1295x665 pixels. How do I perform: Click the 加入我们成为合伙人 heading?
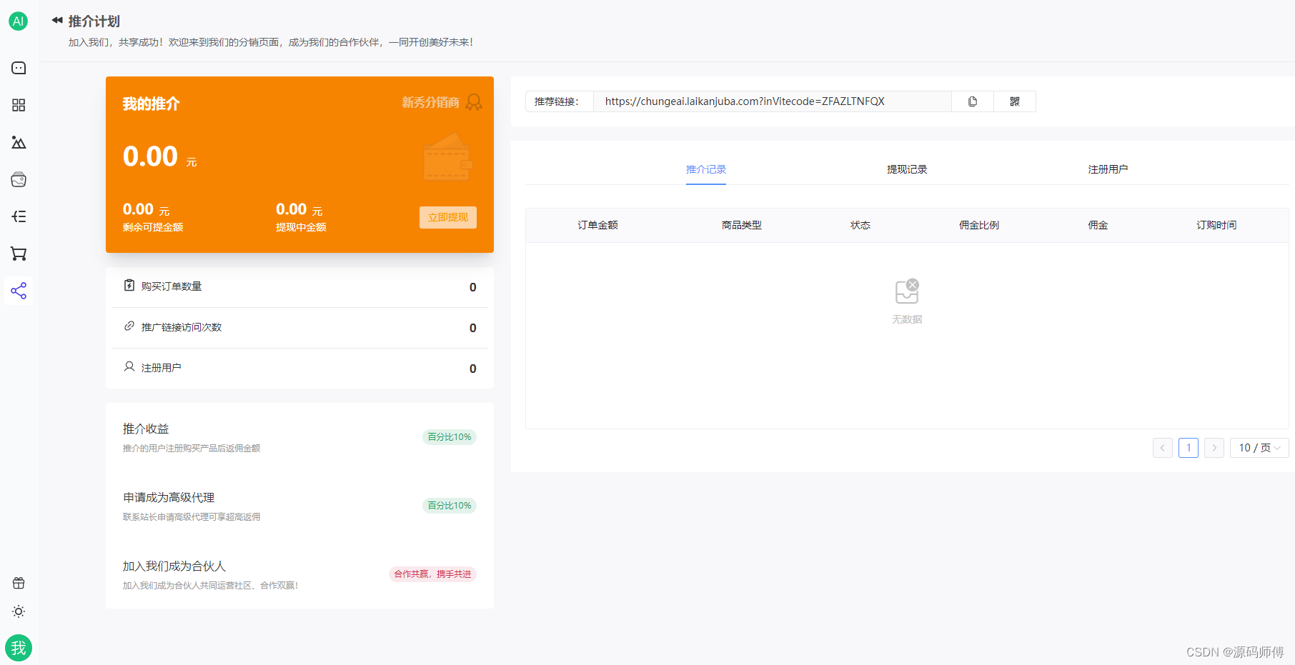(174, 566)
